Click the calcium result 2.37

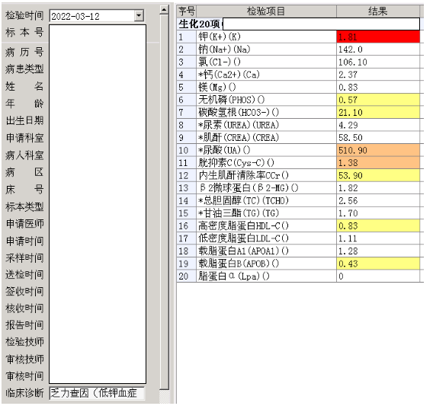coord(378,75)
